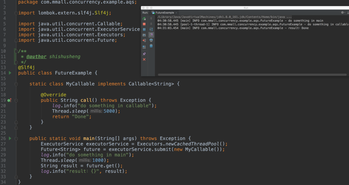The width and height of the screenshot is (349, 185).
Task: Clear all console output with trash icon
Action: point(151,46)
